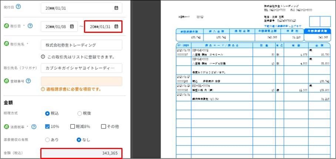Check the その他 tax rate checkbox
The height and width of the screenshot is (159, 336).
click(104, 127)
